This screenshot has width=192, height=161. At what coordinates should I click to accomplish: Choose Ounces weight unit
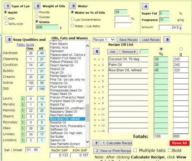click(37, 17)
